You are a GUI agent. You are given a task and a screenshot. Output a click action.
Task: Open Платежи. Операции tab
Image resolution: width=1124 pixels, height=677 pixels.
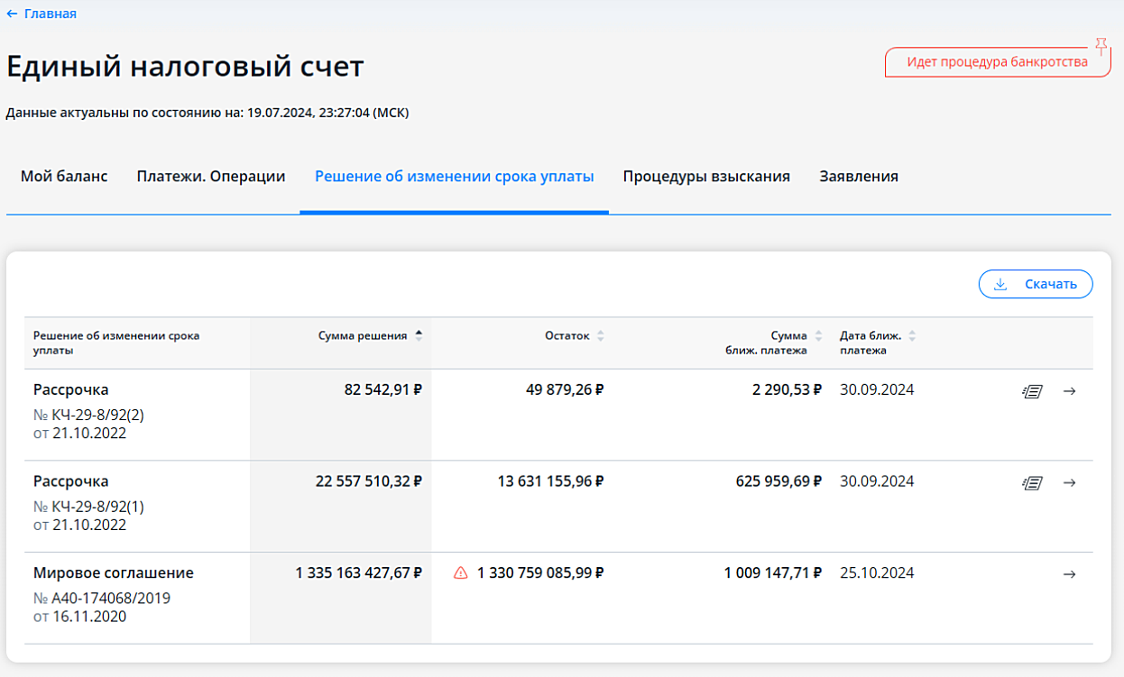click(211, 177)
